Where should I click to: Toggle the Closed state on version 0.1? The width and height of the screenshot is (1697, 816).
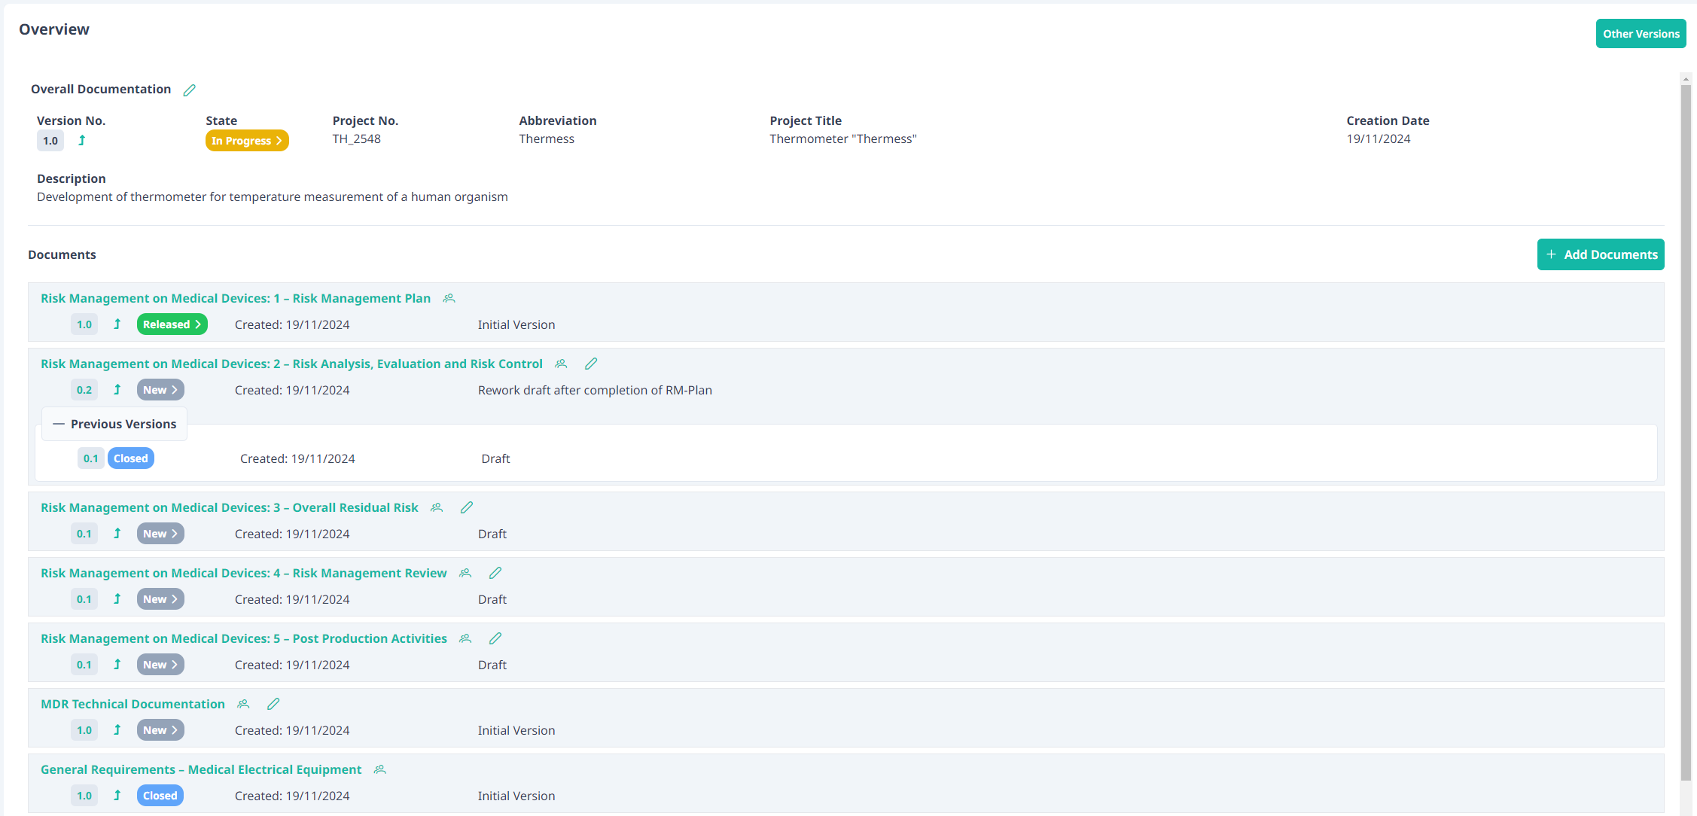(130, 458)
